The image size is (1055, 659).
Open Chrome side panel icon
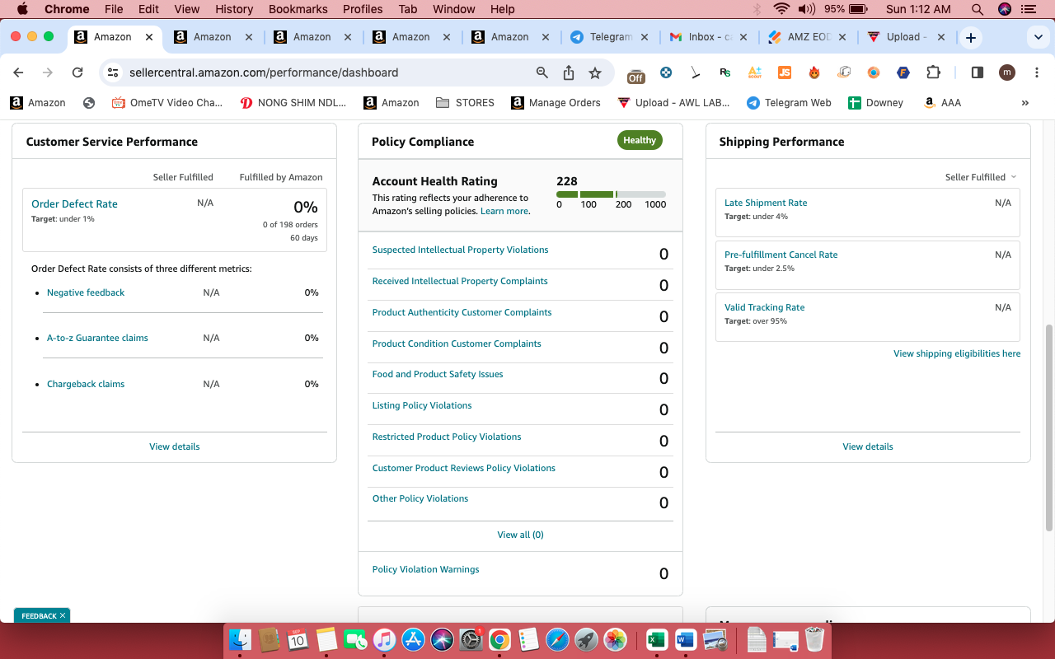click(x=978, y=72)
